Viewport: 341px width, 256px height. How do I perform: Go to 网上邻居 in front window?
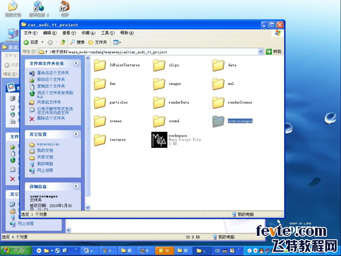point(45,170)
